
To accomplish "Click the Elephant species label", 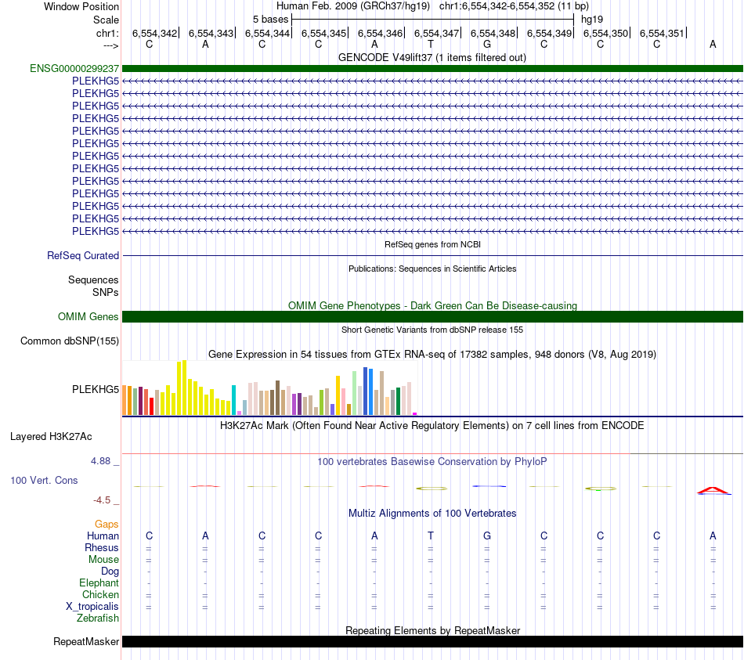I will click(99, 582).
